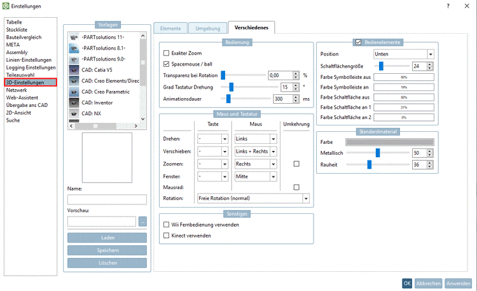Browse for preview file with ellipsis button
This screenshot has width=477, height=291.
[142, 222]
